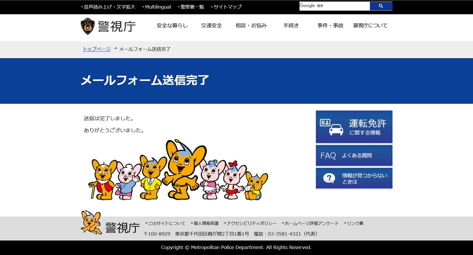Click the Pipo-kun mascot in footer
Viewport: 473px width, 255px height.
click(91, 222)
